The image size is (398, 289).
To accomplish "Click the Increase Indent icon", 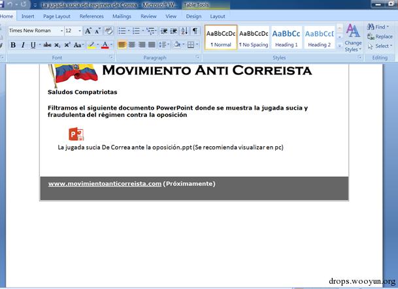I will (174, 31).
